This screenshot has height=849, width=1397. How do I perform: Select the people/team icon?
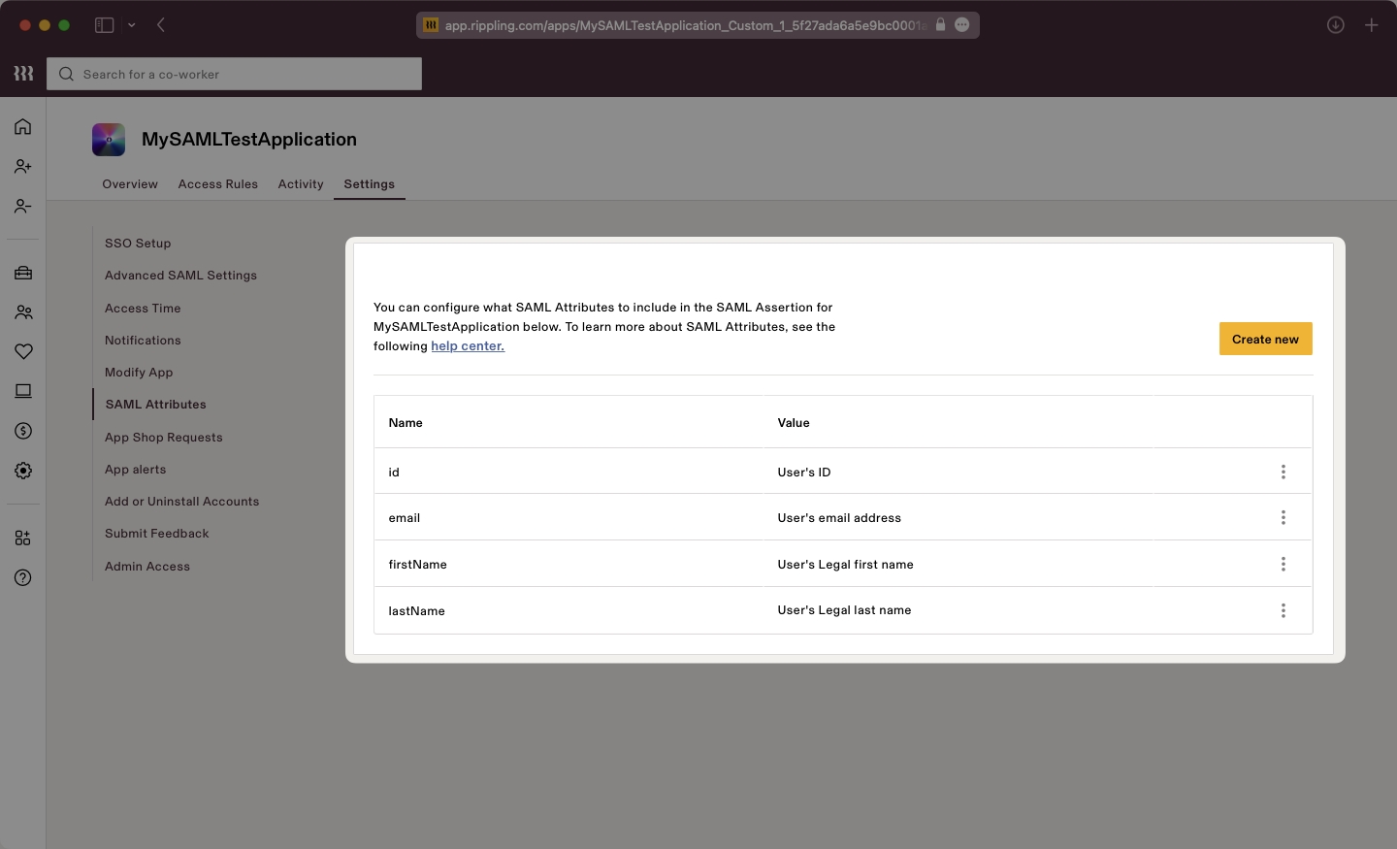tap(22, 311)
